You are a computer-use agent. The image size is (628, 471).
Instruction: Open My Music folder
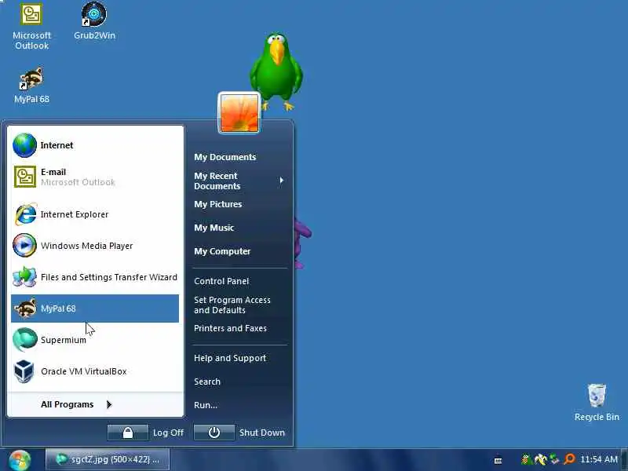point(214,228)
